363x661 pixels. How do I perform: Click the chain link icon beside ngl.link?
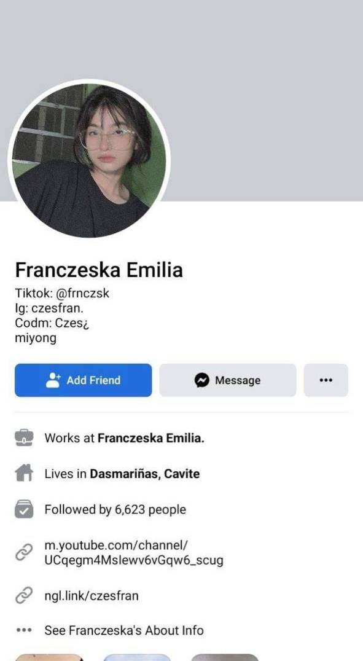(x=24, y=596)
